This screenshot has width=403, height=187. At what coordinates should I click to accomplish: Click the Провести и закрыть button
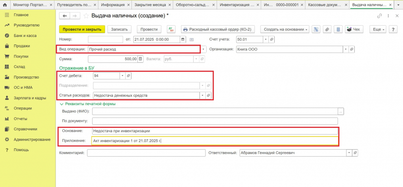tap(82, 29)
